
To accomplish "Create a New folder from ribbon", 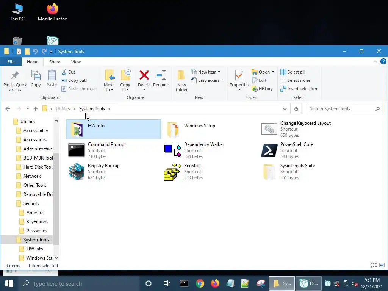I will pos(181,81).
